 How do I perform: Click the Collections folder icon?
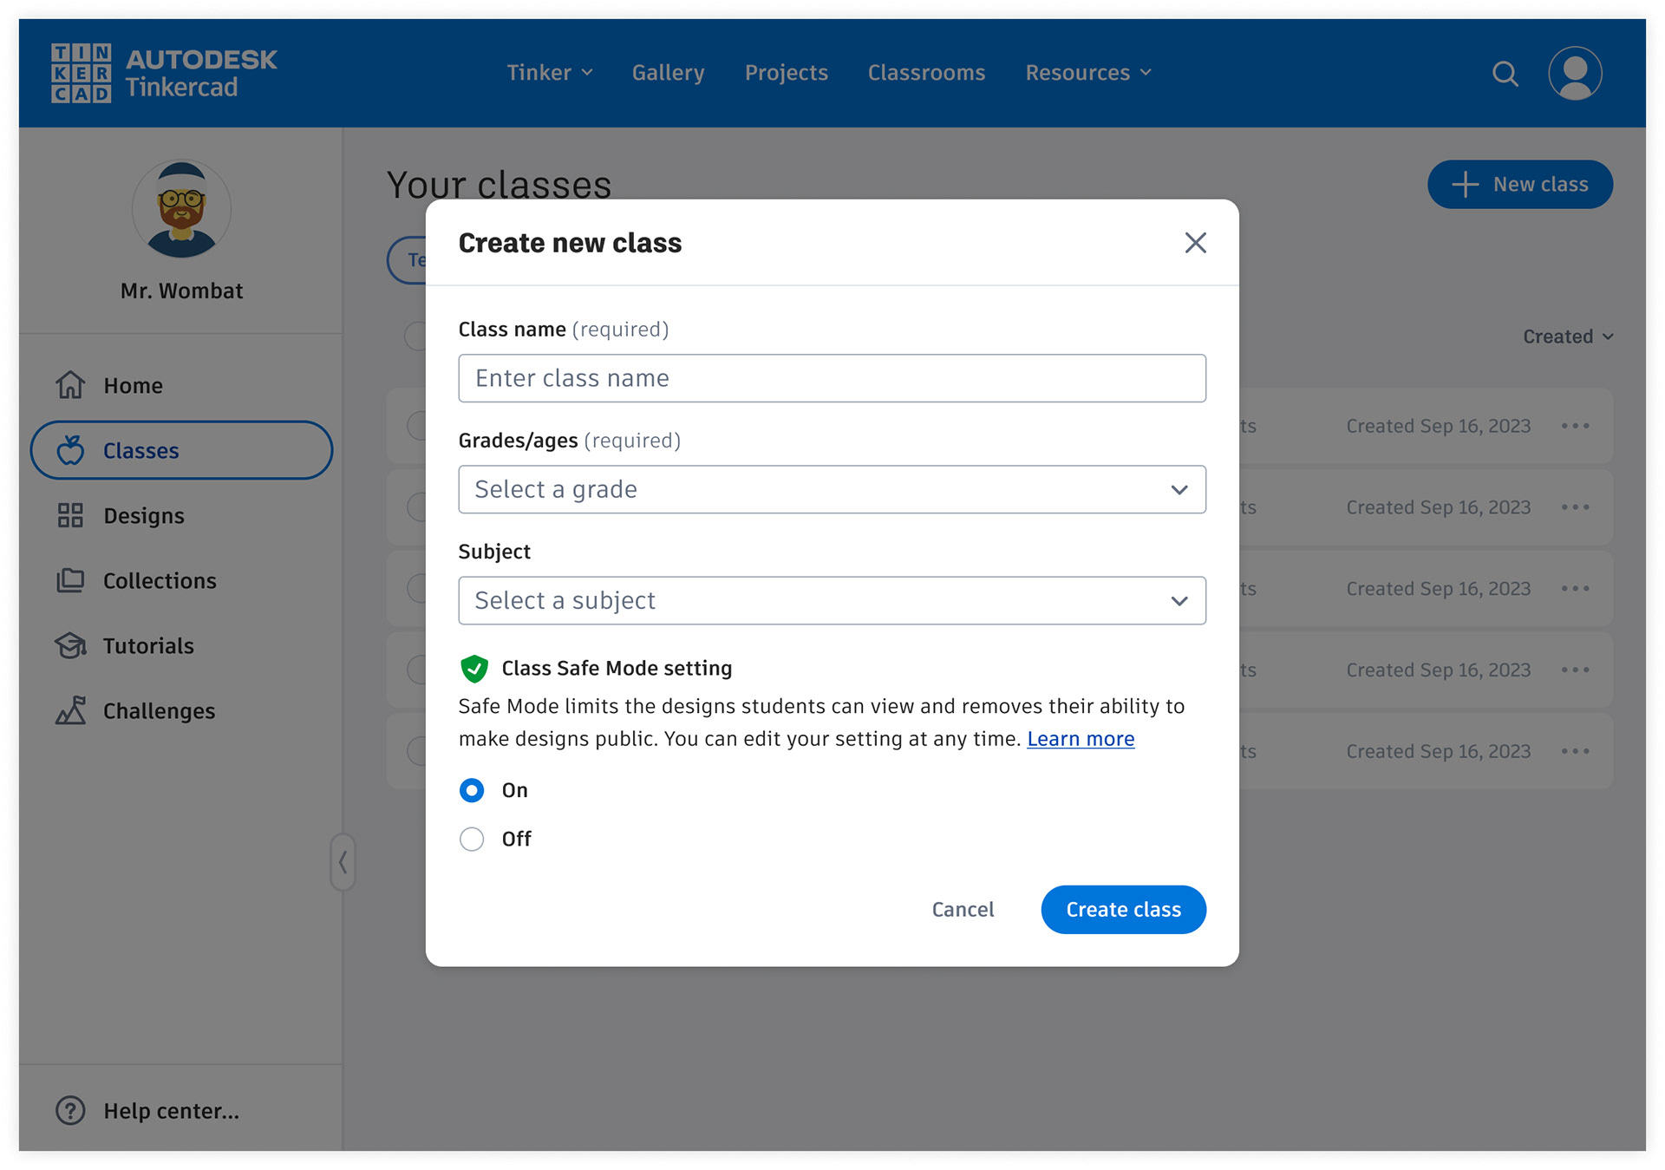(x=70, y=580)
